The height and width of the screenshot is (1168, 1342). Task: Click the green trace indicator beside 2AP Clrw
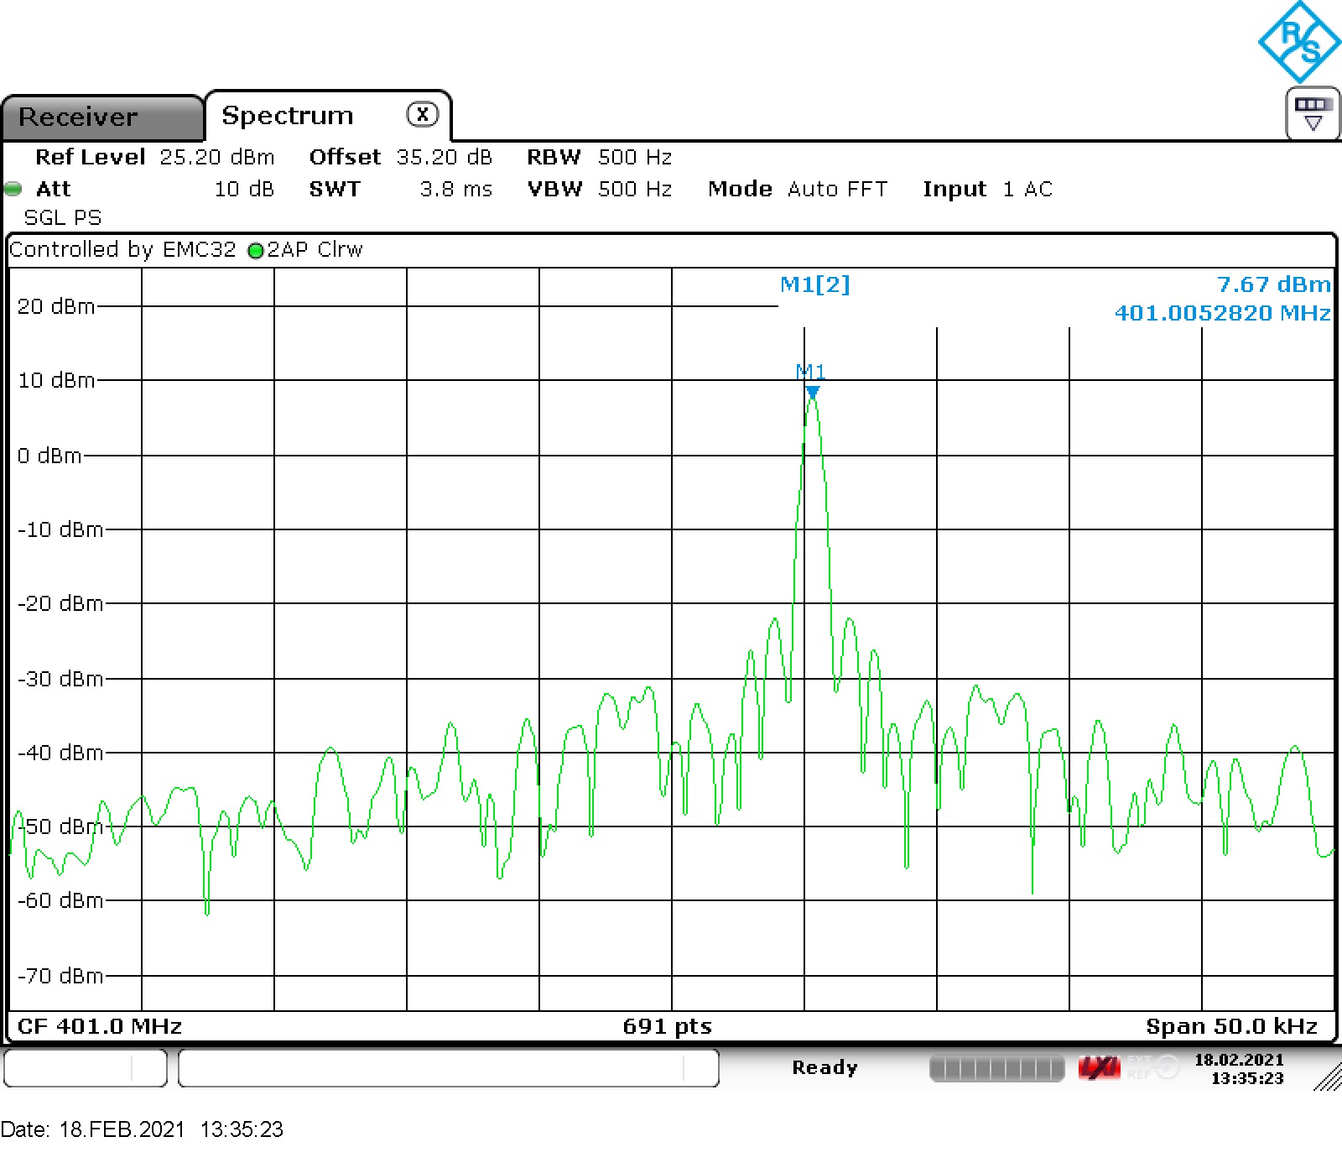256,251
